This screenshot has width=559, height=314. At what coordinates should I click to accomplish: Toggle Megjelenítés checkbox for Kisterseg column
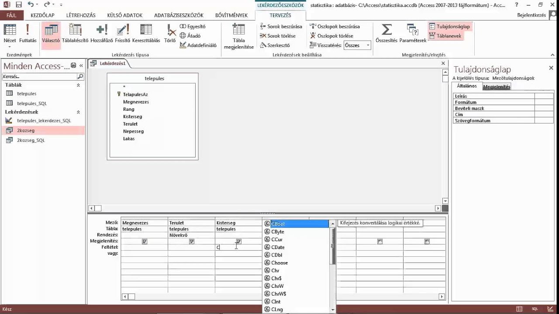coord(238,241)
